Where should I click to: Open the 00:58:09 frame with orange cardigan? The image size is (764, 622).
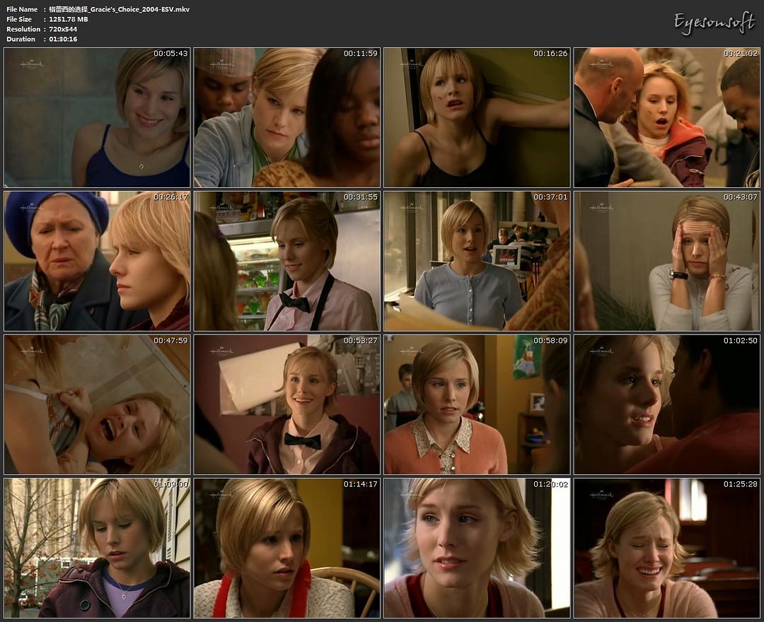(x=477, y=404)
